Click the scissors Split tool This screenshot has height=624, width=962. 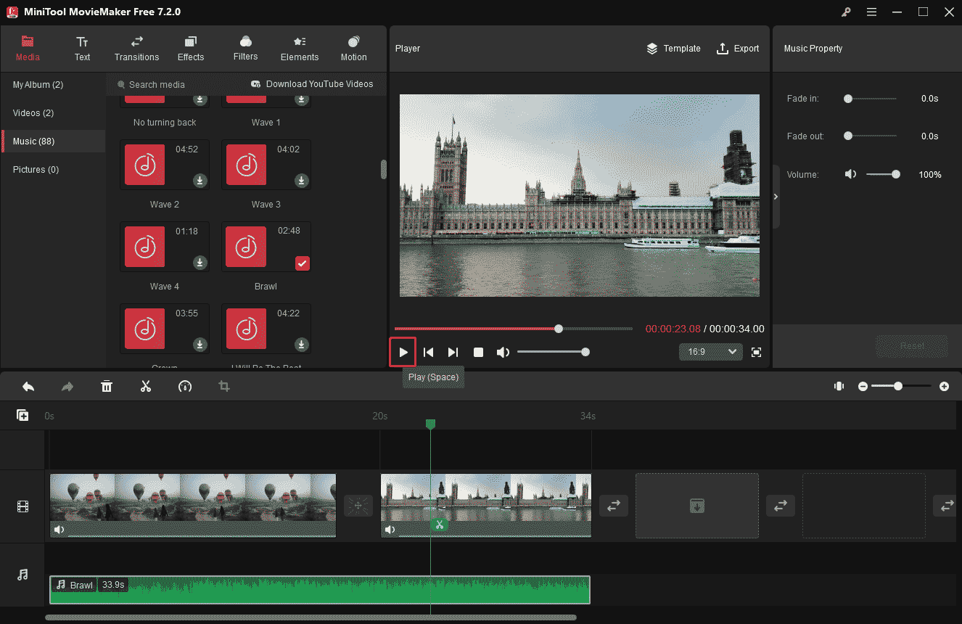(146, 387)
